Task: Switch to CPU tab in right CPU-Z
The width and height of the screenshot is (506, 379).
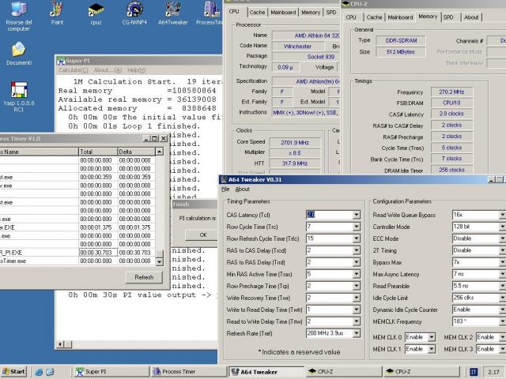Action: tap(351, 17)
